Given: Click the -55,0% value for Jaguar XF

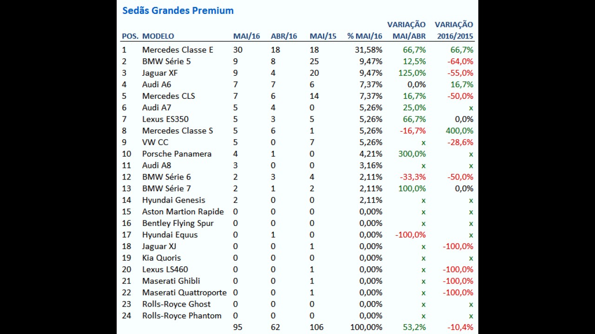Looking at the screenshot, I should (x=460, y=73).
